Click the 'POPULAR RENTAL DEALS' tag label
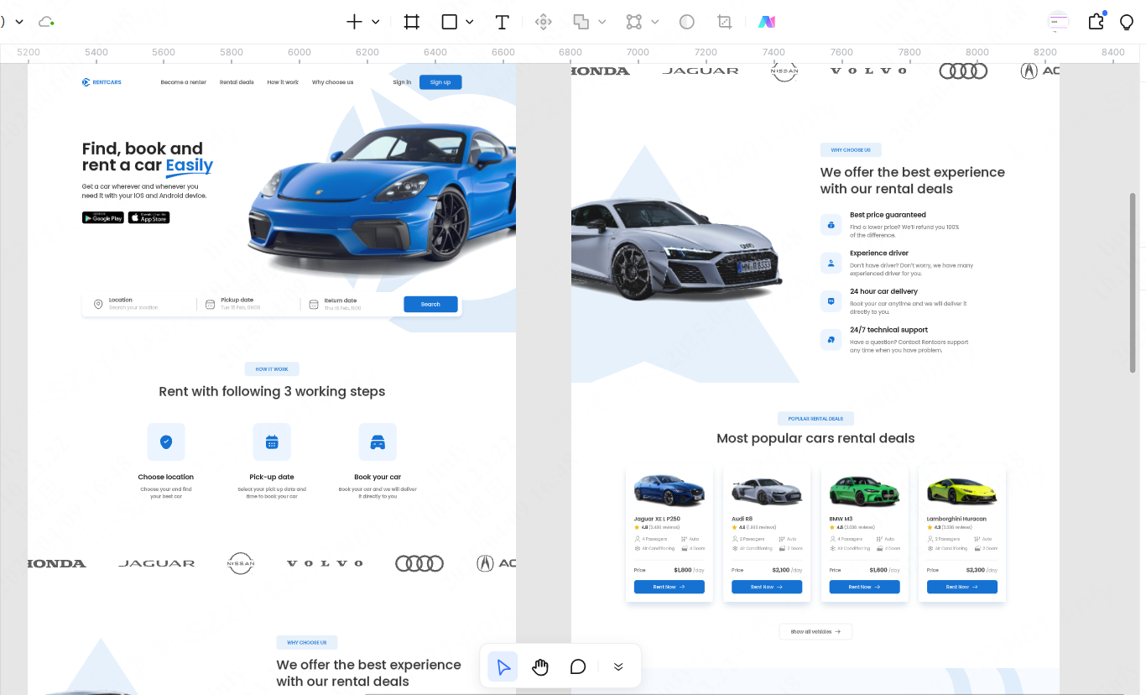1146x695 pixels. [815, 418]
